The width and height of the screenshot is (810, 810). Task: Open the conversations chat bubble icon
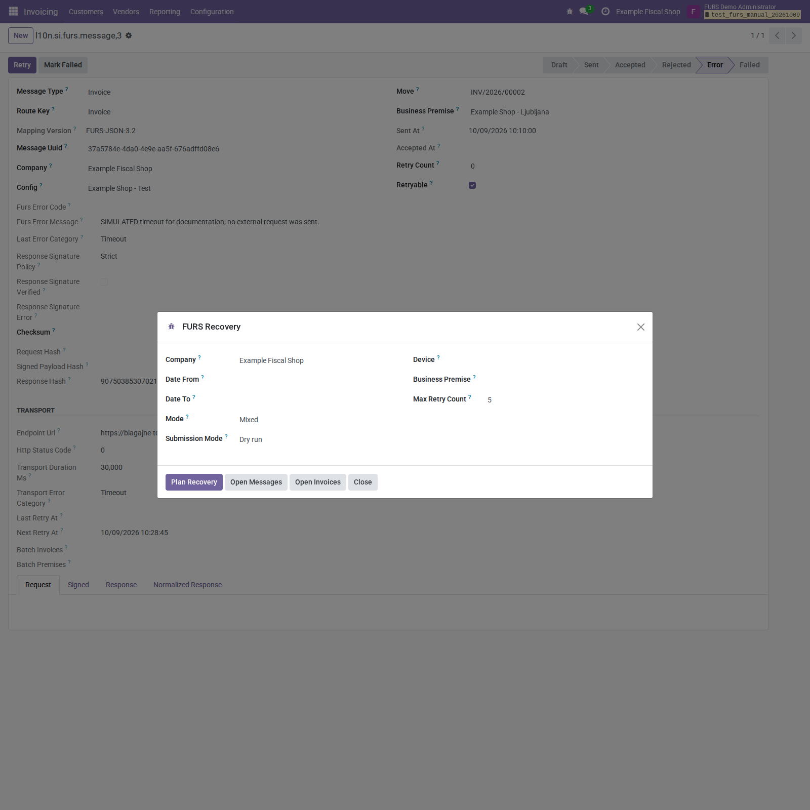click(x=584, y=11)
